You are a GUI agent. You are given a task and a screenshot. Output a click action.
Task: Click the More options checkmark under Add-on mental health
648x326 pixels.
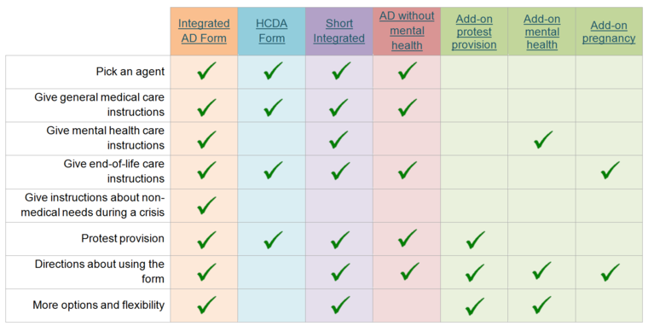[x=541, y=306]
